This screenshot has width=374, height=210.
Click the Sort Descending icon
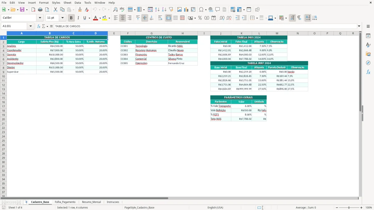tap(164, 10)
